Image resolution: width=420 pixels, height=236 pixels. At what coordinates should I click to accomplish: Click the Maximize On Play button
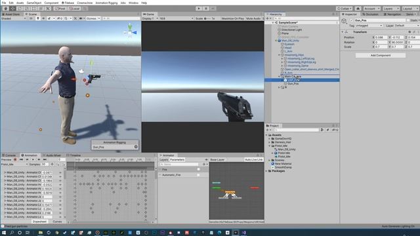[x=232, y=18]
